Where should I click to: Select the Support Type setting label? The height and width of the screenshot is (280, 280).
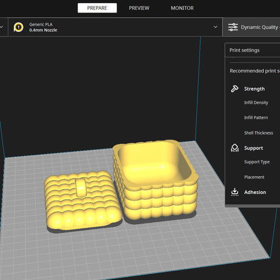pyautogui.click(x=257, y=162)
